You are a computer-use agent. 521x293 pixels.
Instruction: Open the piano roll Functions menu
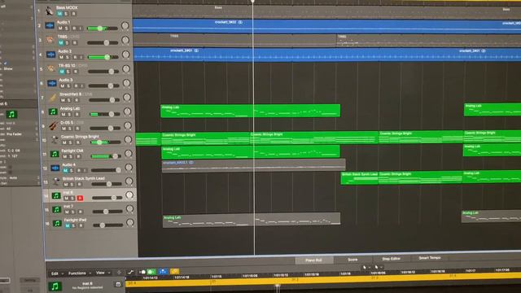(x=79, y=273)
